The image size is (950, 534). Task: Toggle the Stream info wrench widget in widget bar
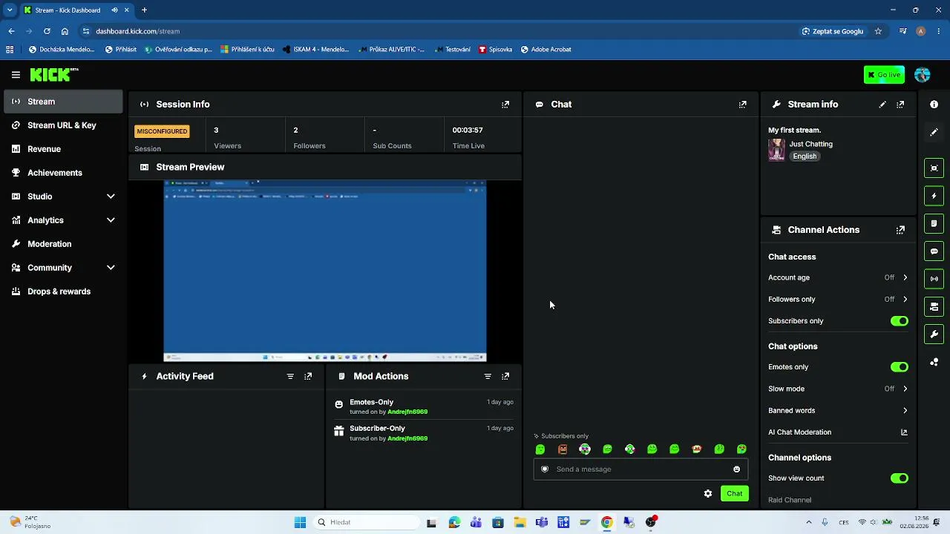(934, 334)
